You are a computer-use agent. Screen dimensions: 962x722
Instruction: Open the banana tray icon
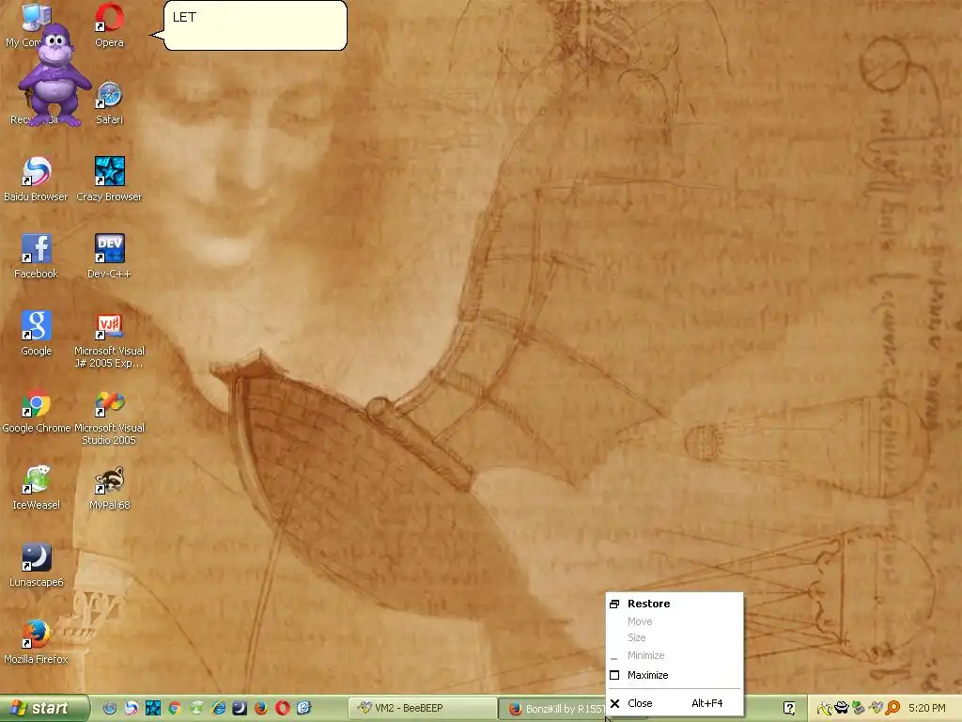pyautogui.click(x=824, y=709)
